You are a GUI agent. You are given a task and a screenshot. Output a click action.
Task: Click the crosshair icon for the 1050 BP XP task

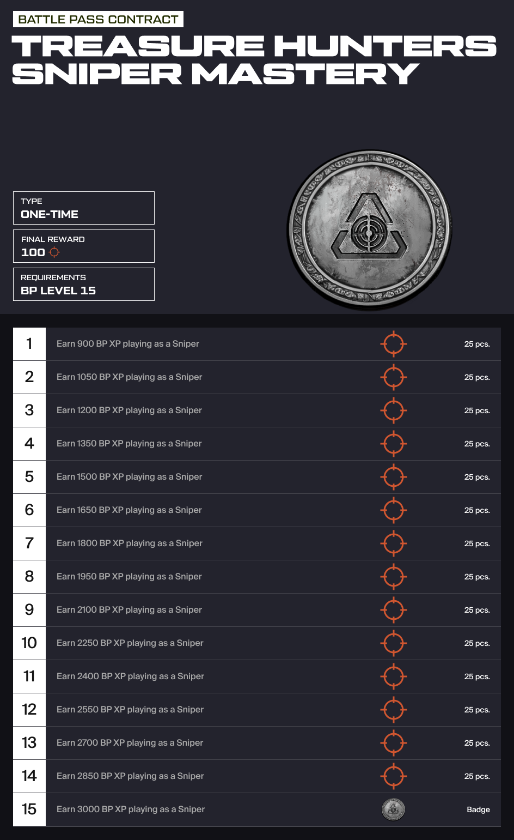(x=393, y=377)
